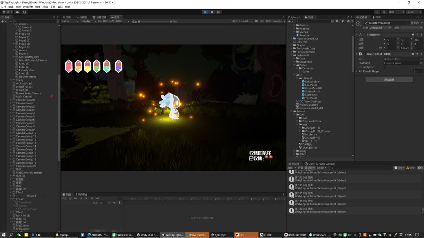The height and width of the screenshot is (238, 424).
Task: Open the undo history icon
Action: point(377,12)
